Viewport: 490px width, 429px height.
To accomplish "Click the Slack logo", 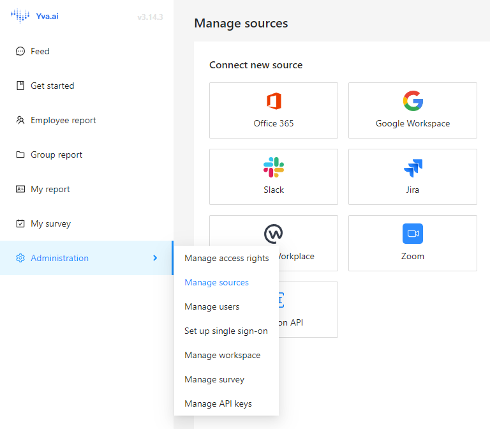I will coord(274,167).
